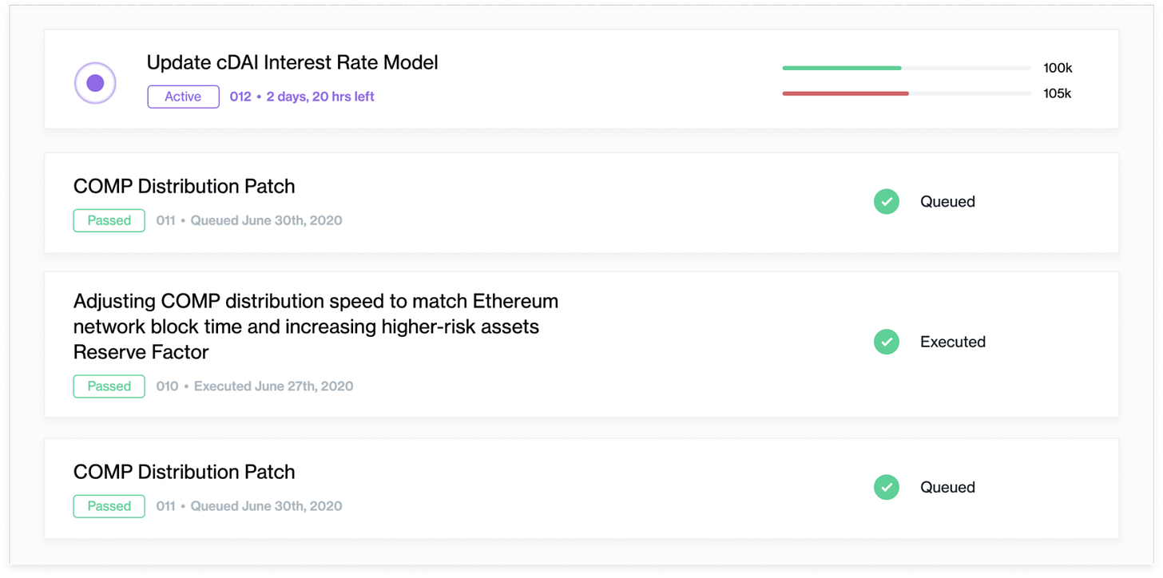
Task: Click the Executed status label
Action: pos(953,342)
